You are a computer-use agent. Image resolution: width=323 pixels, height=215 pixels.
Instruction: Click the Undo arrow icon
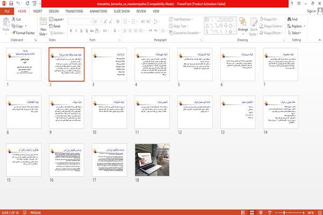tap(18, 4)
